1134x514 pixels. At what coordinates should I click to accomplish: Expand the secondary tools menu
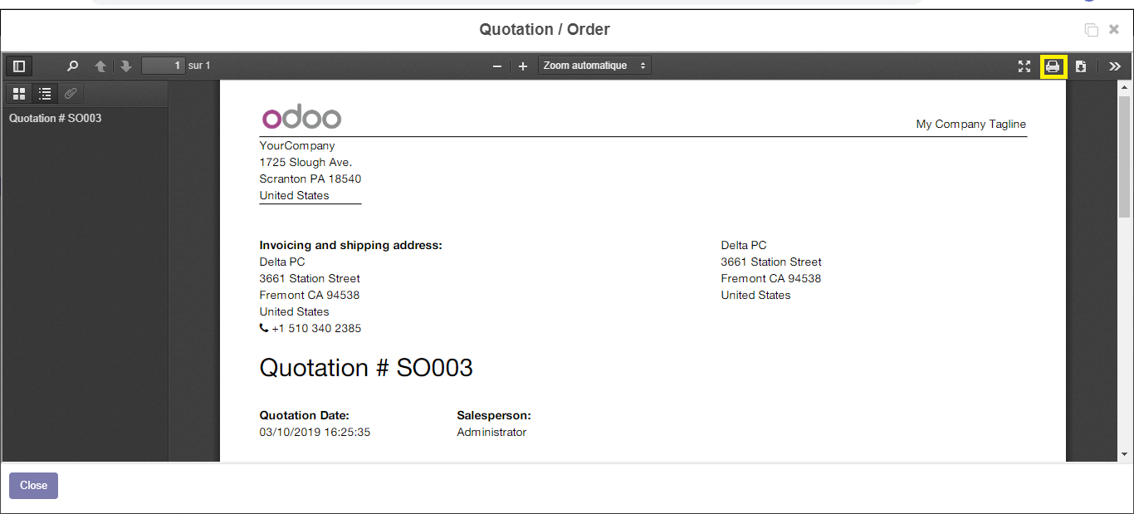(1115, 66)
